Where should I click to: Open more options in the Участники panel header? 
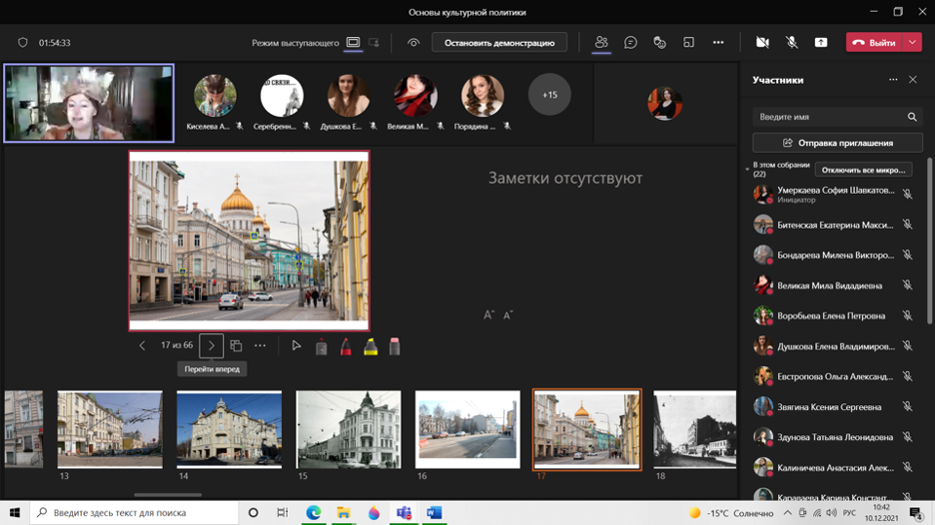point(893,80)
